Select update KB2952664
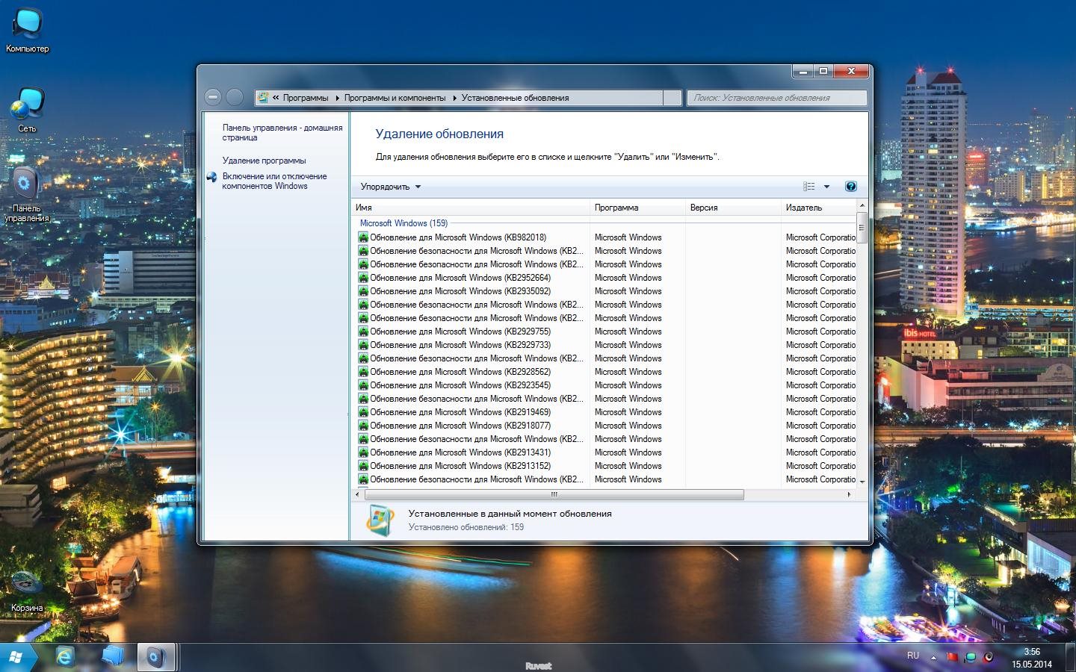Viewport: 1076px width, 672px height. point(460,278)
